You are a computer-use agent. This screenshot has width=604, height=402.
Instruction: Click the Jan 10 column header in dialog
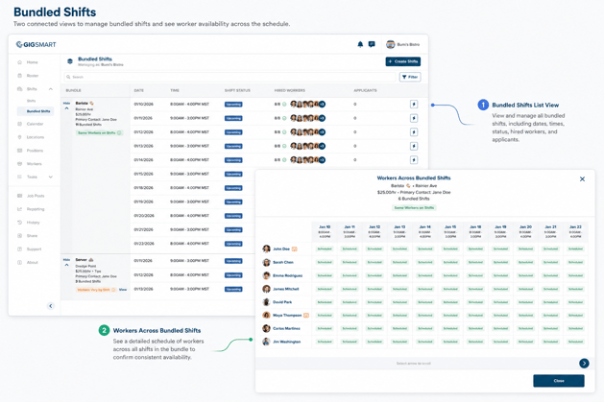coord(325,231)
